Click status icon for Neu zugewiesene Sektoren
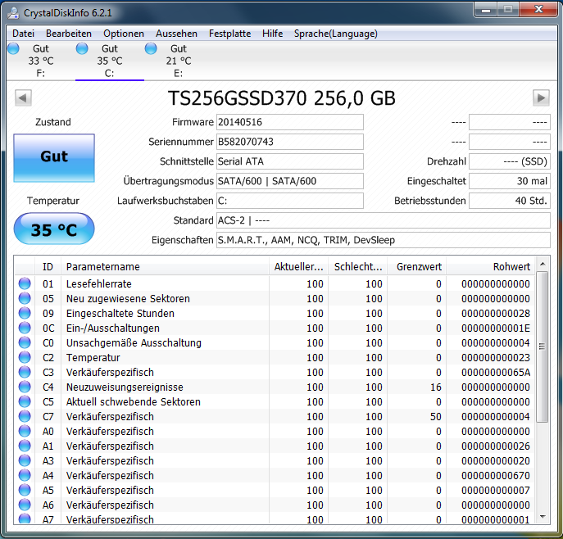 pyautogui.click(x=25, y=298)
